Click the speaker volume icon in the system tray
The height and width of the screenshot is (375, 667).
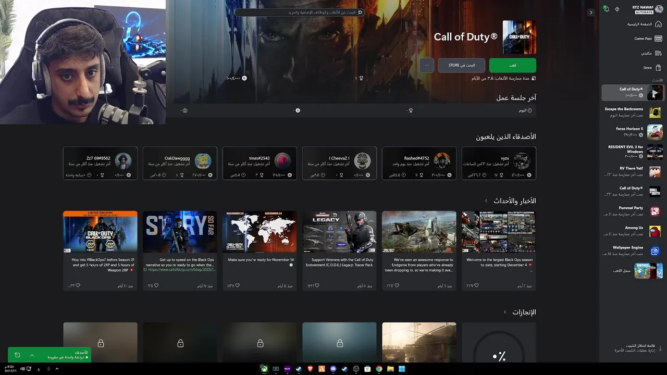pos(22,369)
